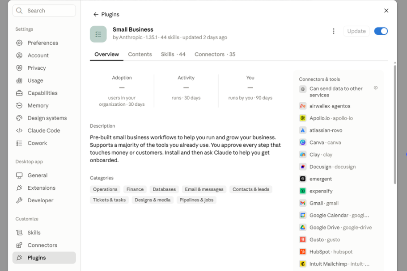Click the 'users in your organization · 30 days' text
The width and height of the screenshot is (407, 271).
tap(122, 101)
